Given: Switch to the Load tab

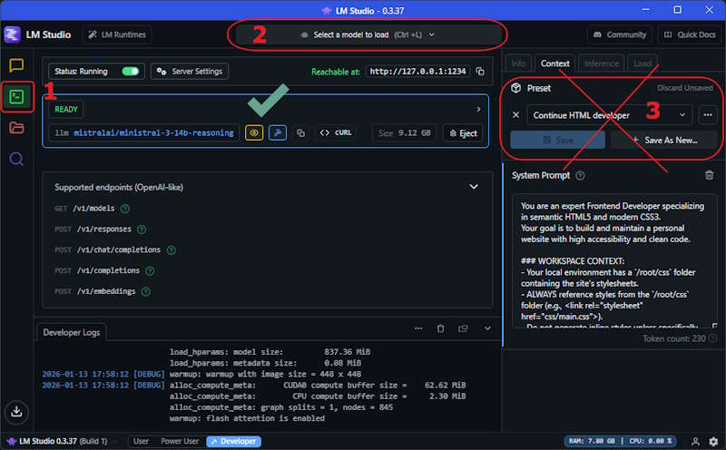Looking at the screenshot, I should (643, 64).
